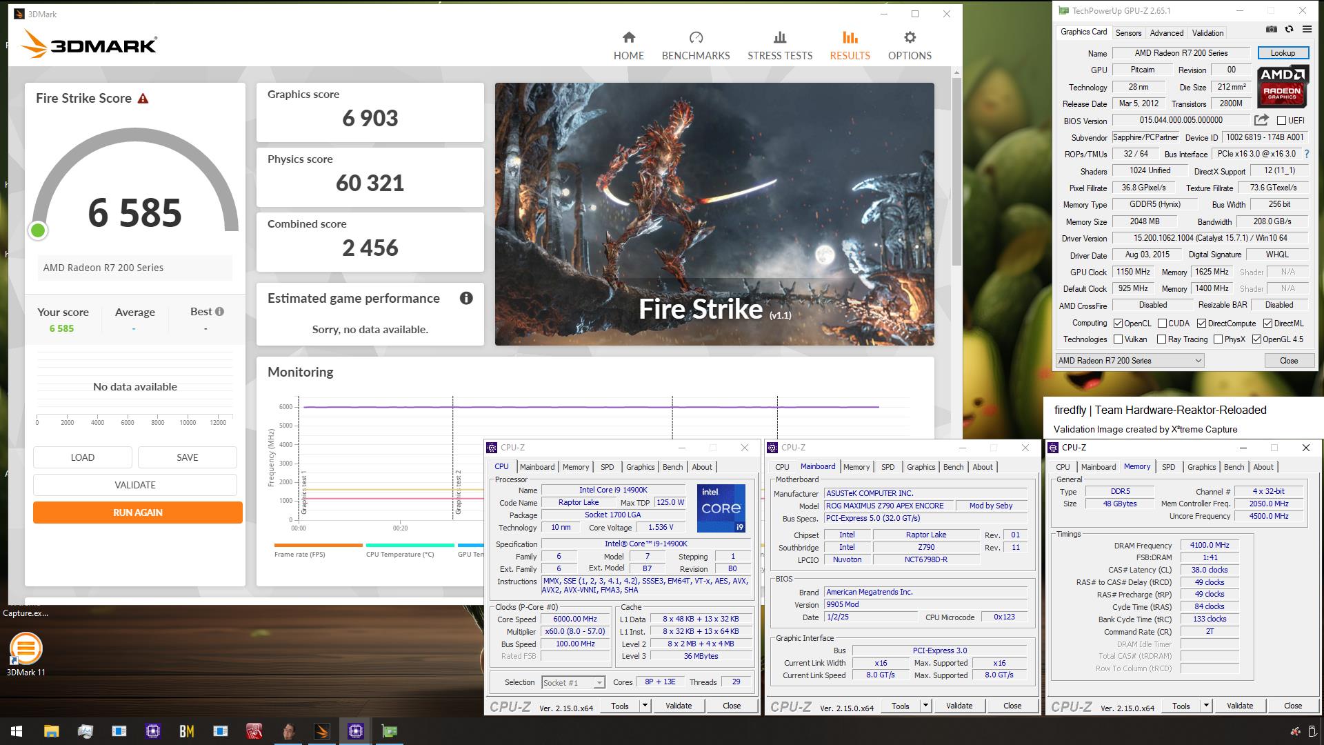Click the OPTIONS gear icon in 3DMark

pyautogui.click(x=910, y=37)
